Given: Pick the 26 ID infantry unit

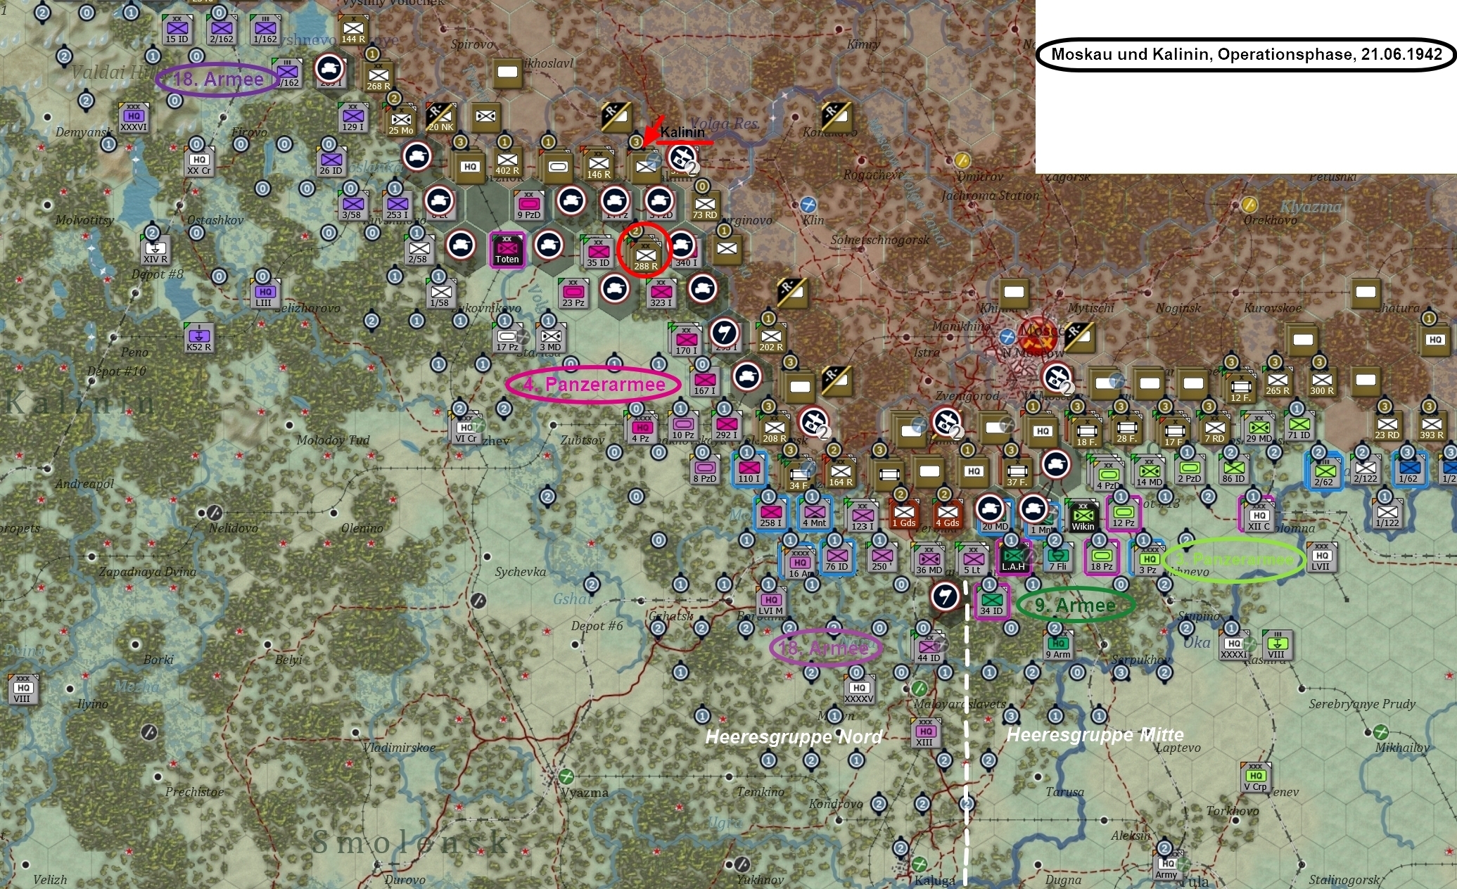Looking at the screenshot, I should pyautogui.click(x=330, y=162).
